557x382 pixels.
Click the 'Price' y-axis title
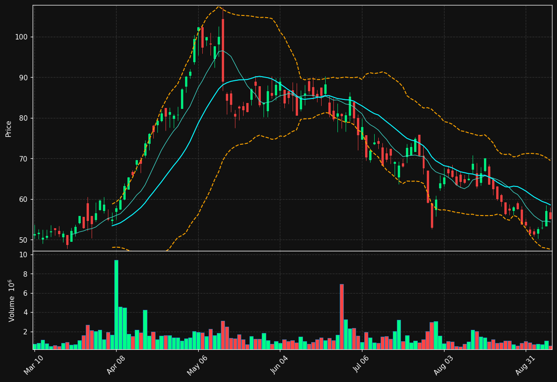(x=9, y=128)
